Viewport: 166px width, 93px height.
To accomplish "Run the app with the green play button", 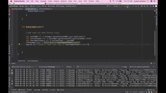I will click(122, 6).
